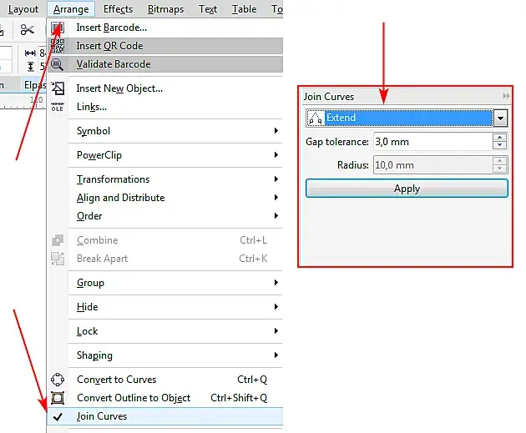Click the object height icon in property bar
This screenshot has width=526, height=433.
tap(31, 67)
